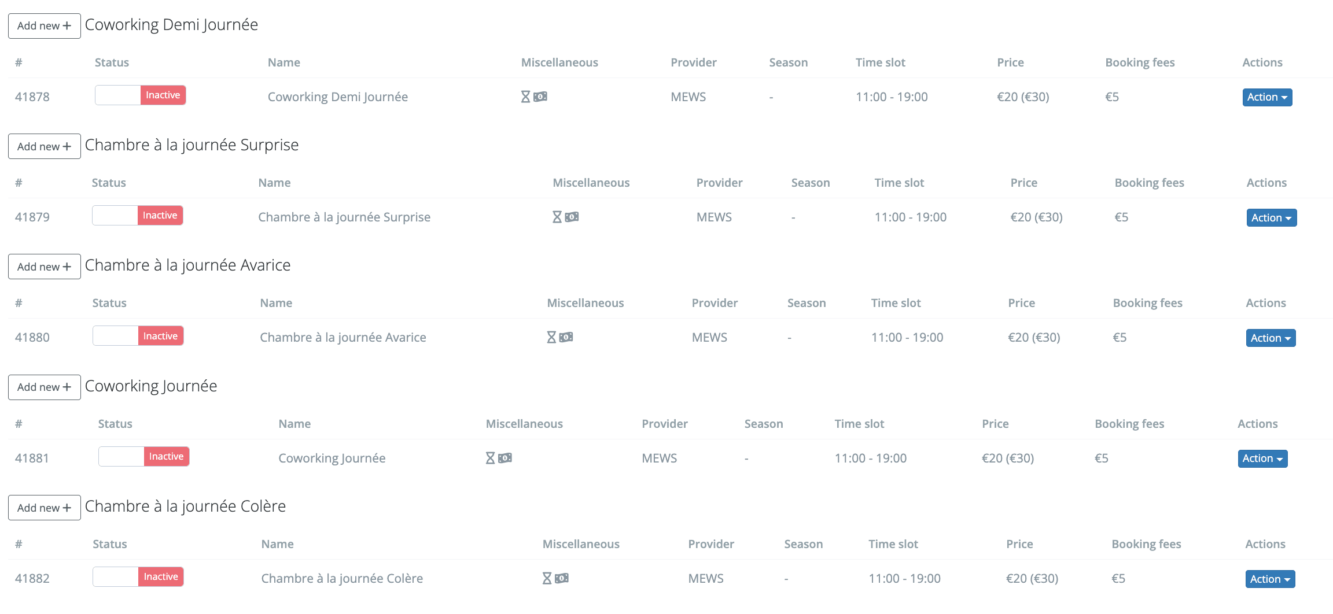Click the hourglass icon for Chambre à la journée Surprise
1333x614 pixels.
[556, 217]
